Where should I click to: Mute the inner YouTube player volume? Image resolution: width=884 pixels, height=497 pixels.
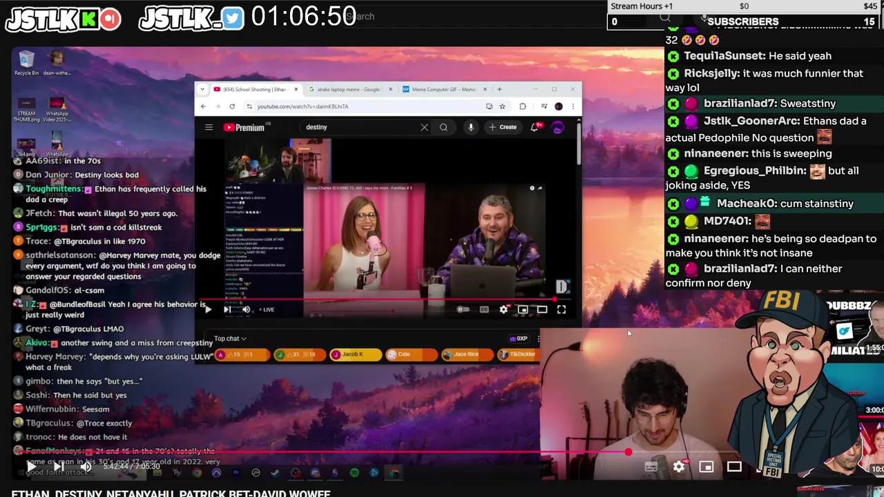pyautogui.click(x=246, y=309)
